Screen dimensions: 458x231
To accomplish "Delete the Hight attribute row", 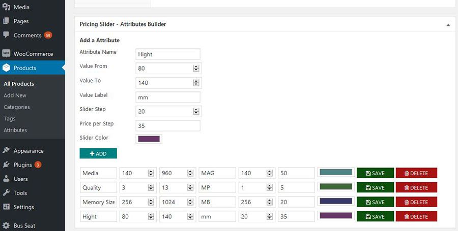I will click(416, 217).
